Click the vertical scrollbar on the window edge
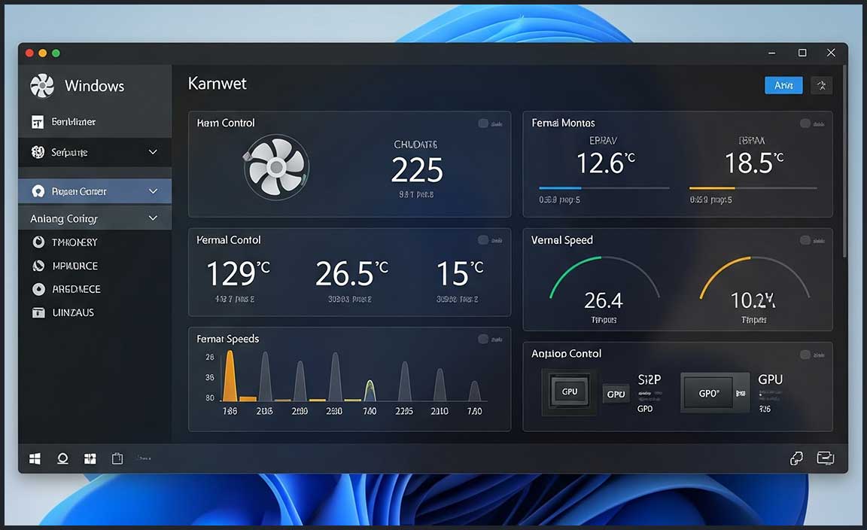Image resolution: width=867 pixels, height=530 pixels. [844, 160]
